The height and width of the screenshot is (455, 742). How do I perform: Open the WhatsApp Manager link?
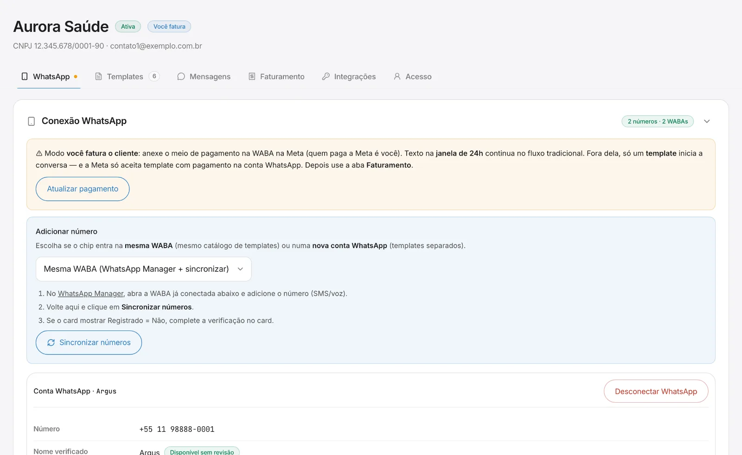pyautogui.click(x=90, y=293)
